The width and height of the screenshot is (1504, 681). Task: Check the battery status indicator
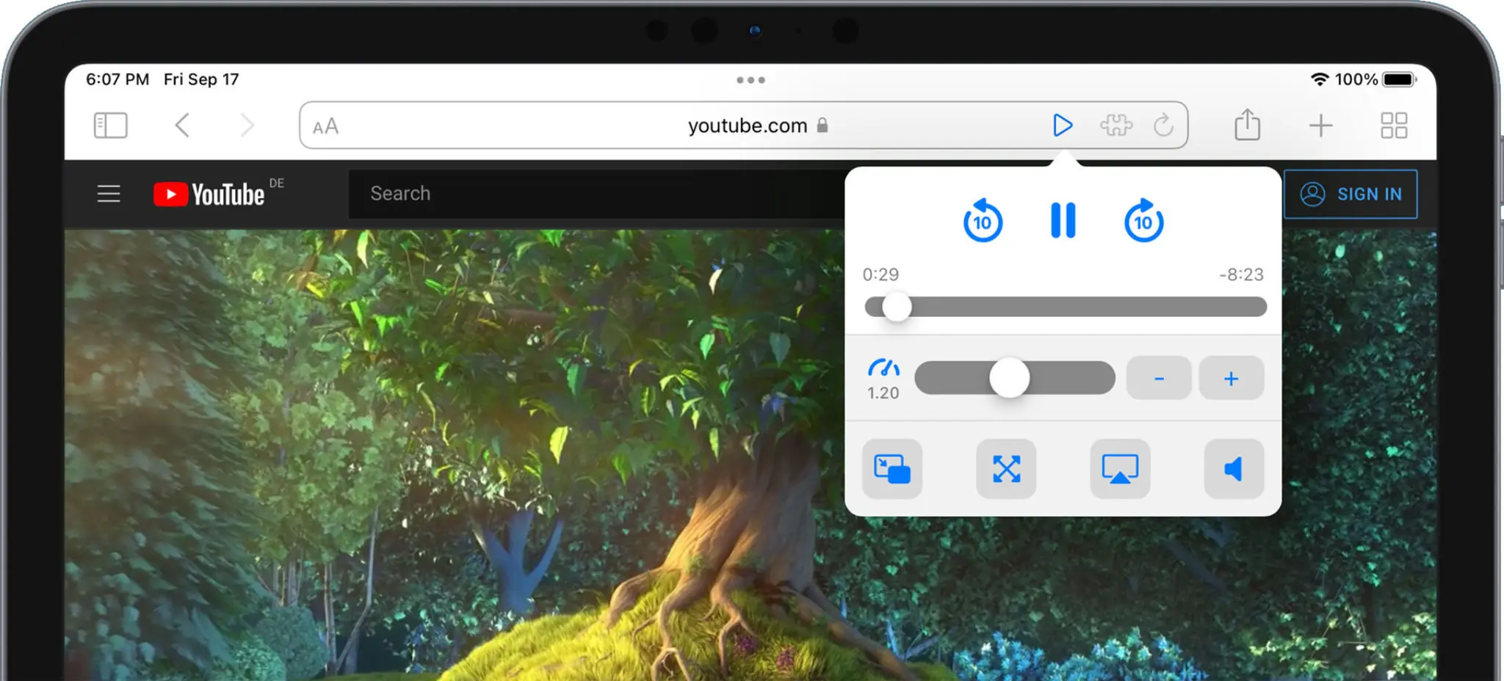(x=1400, y=79)
